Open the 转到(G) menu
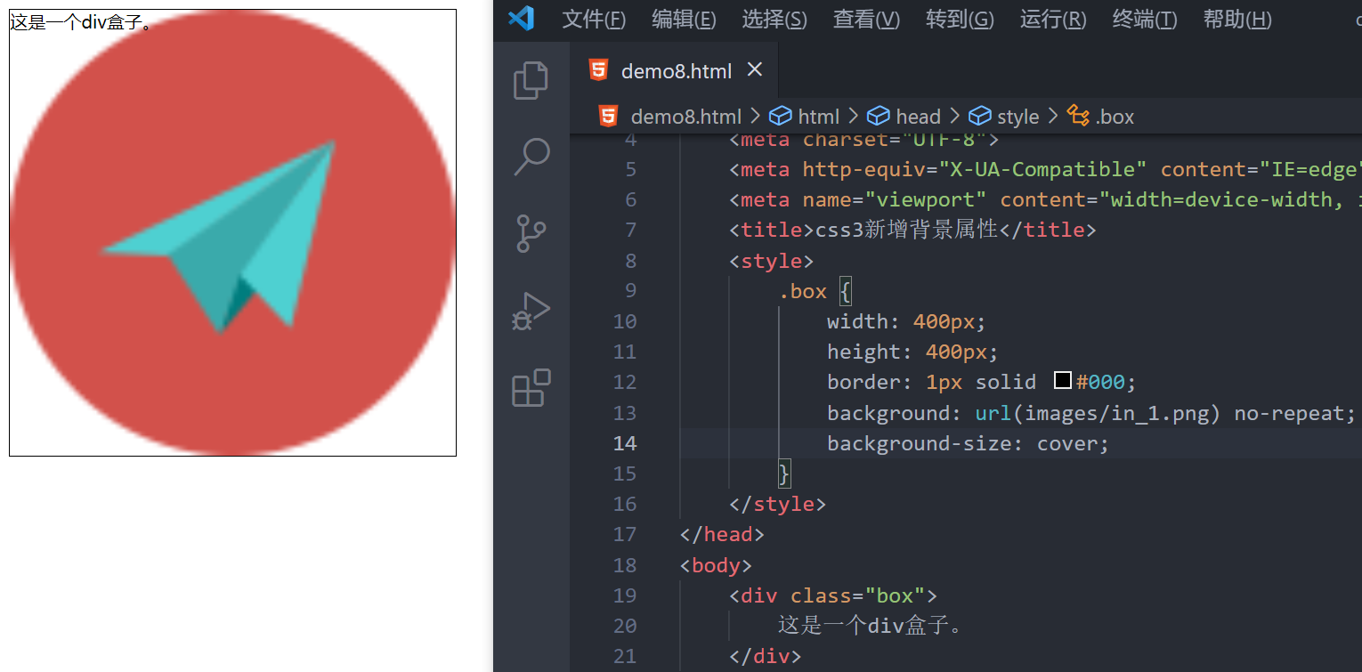 pyautogui.click(x=960, y=19)
